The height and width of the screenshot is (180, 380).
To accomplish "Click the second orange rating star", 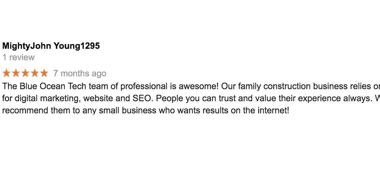I will click(16, 73).
